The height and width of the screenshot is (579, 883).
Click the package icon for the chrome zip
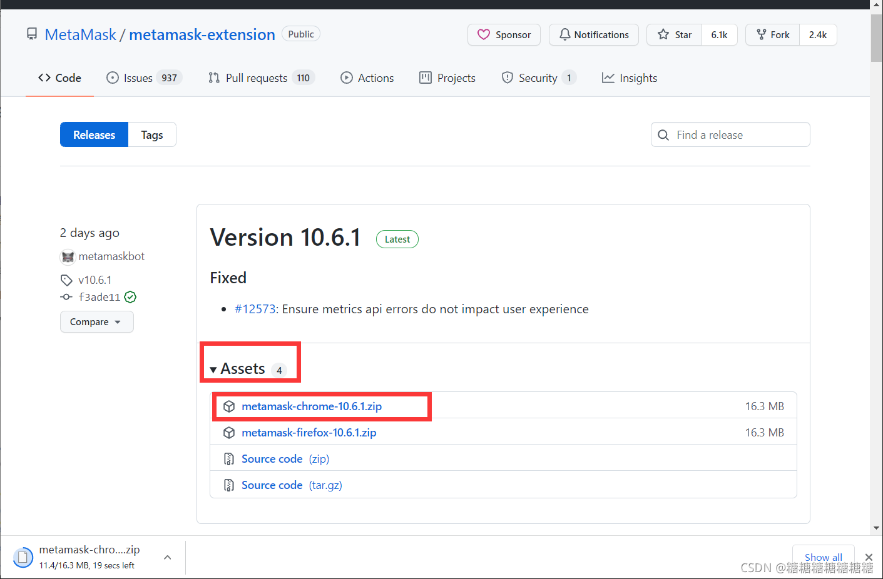click(229, 406)
